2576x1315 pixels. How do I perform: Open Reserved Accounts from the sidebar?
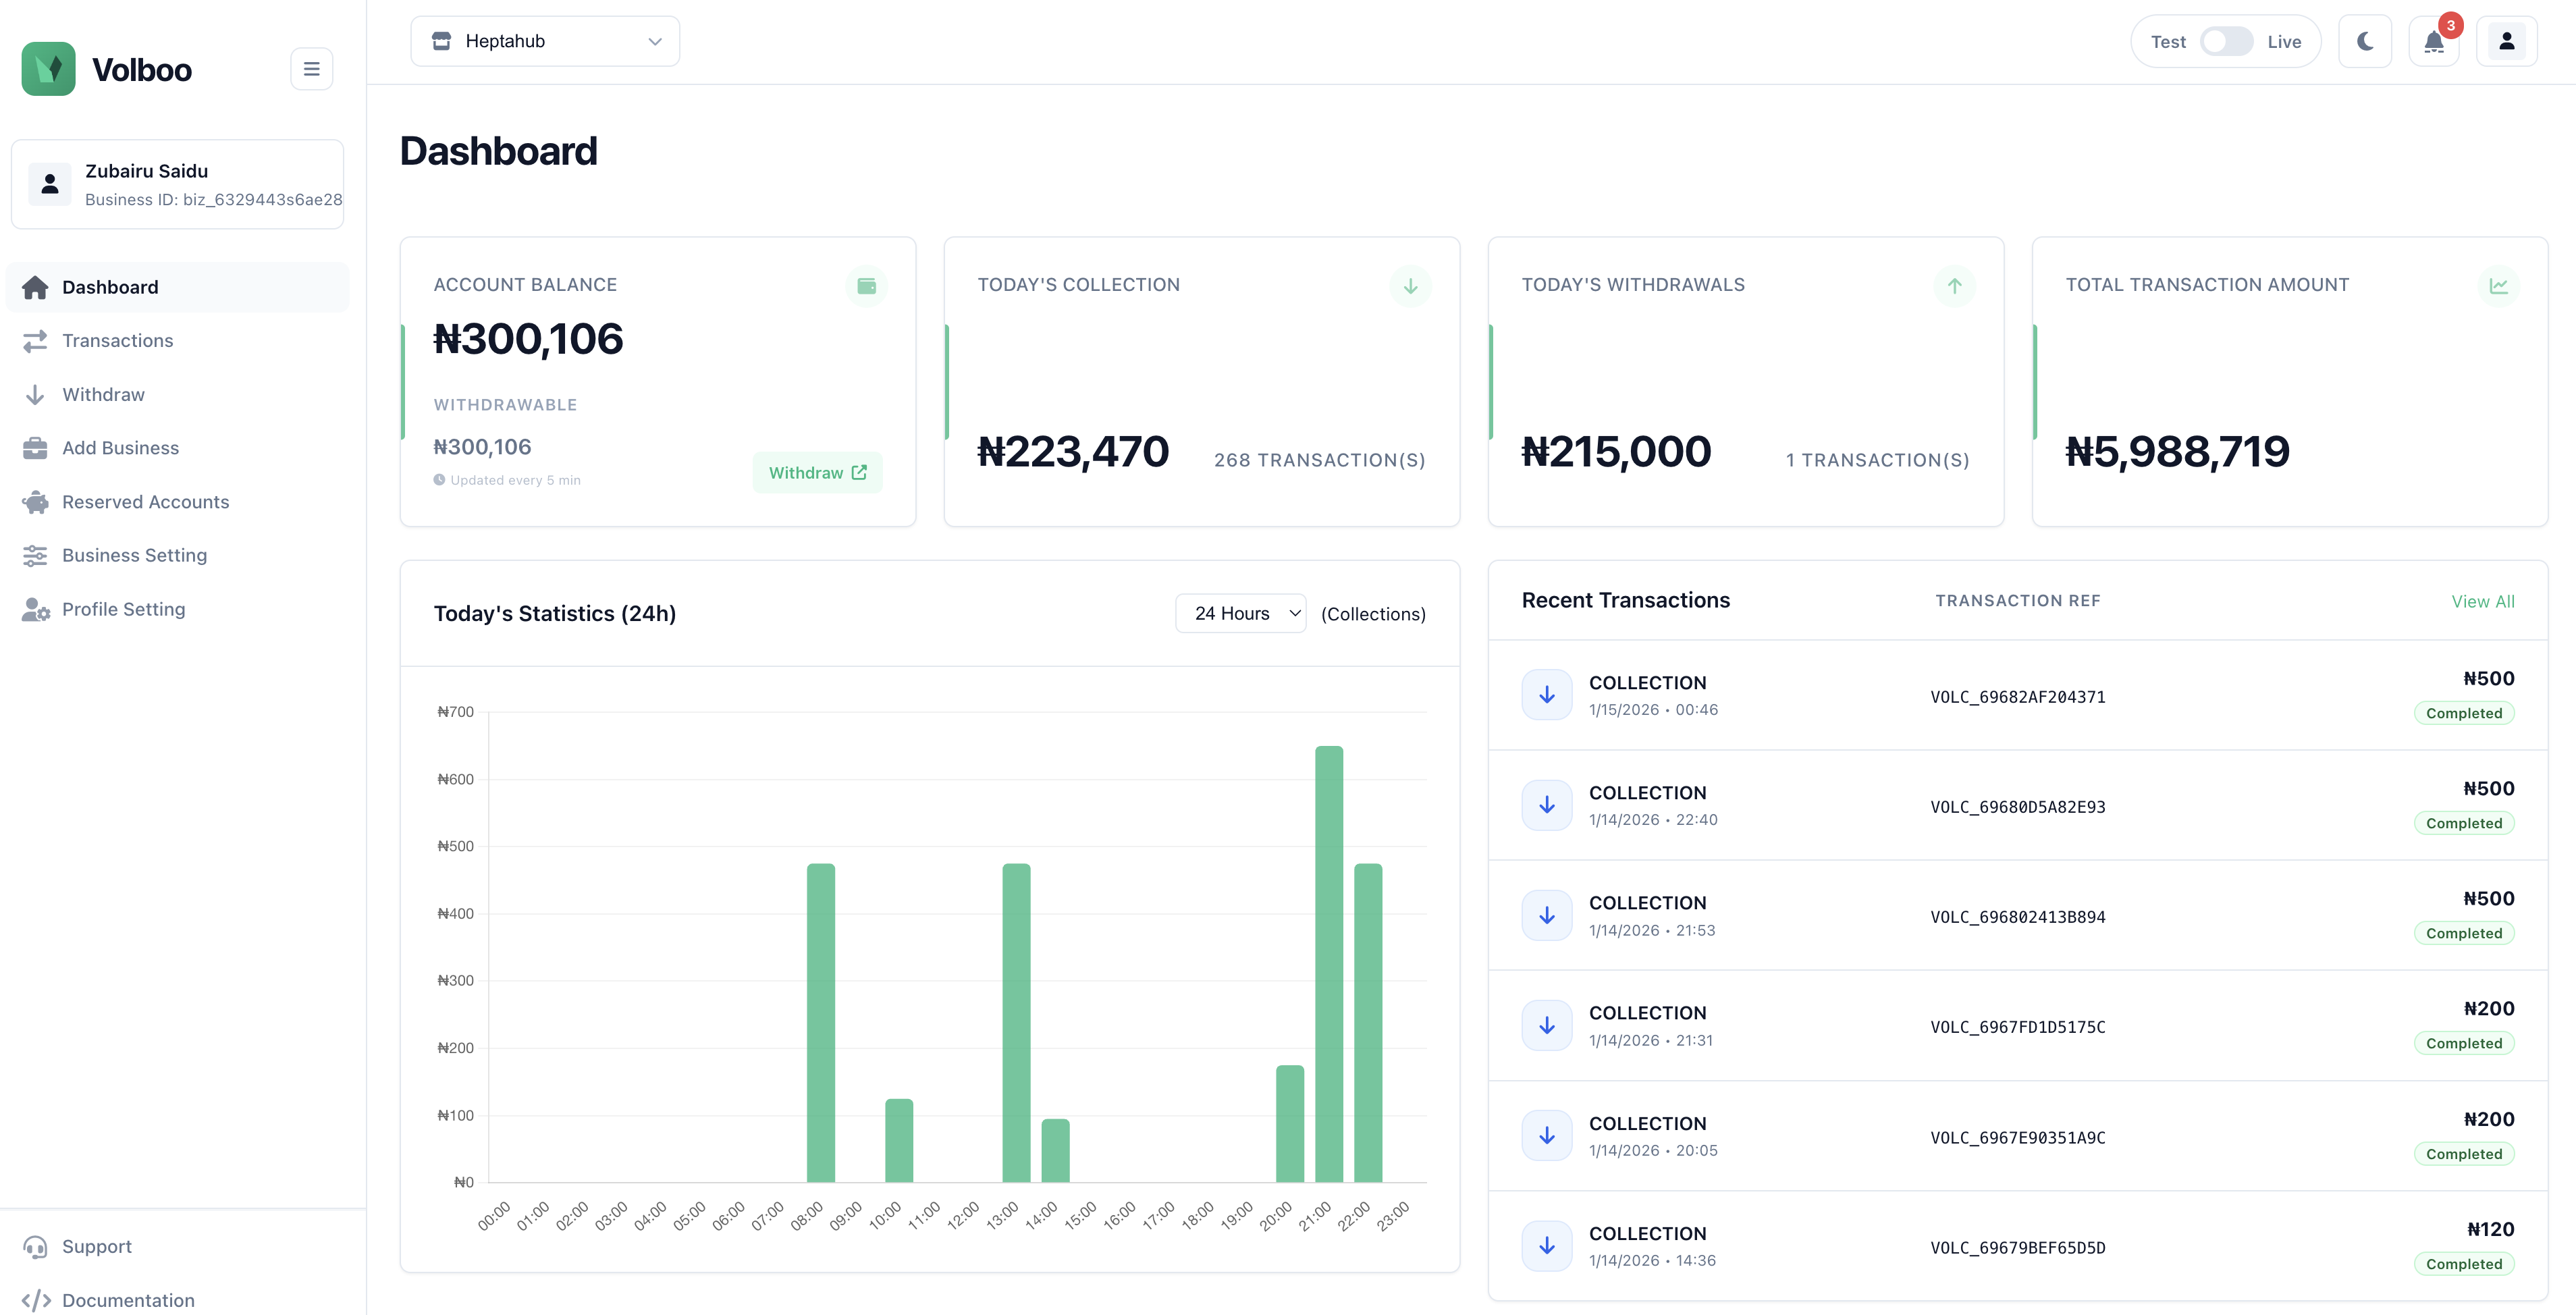coord(146,501)
